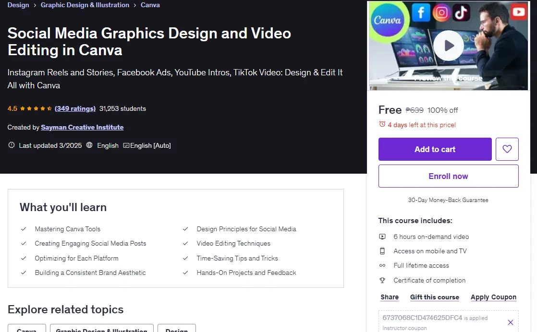
Task: Click the YouTube icon in preview image
Action: coord(518,12)
